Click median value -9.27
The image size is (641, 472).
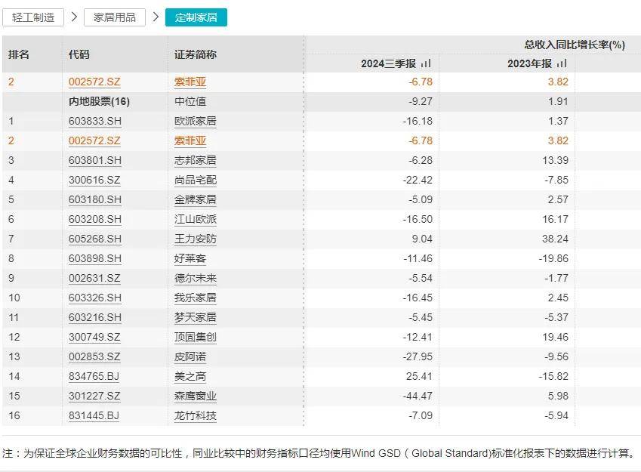pyautogui.click(x=421, y=101)
